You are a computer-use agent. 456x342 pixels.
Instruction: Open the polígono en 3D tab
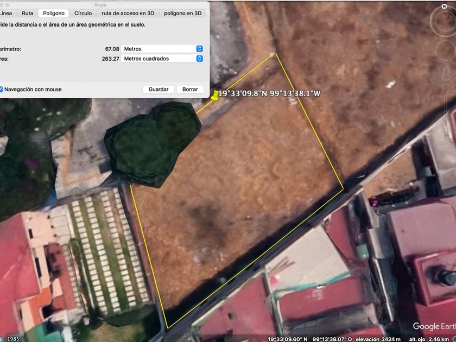(183, 14)
